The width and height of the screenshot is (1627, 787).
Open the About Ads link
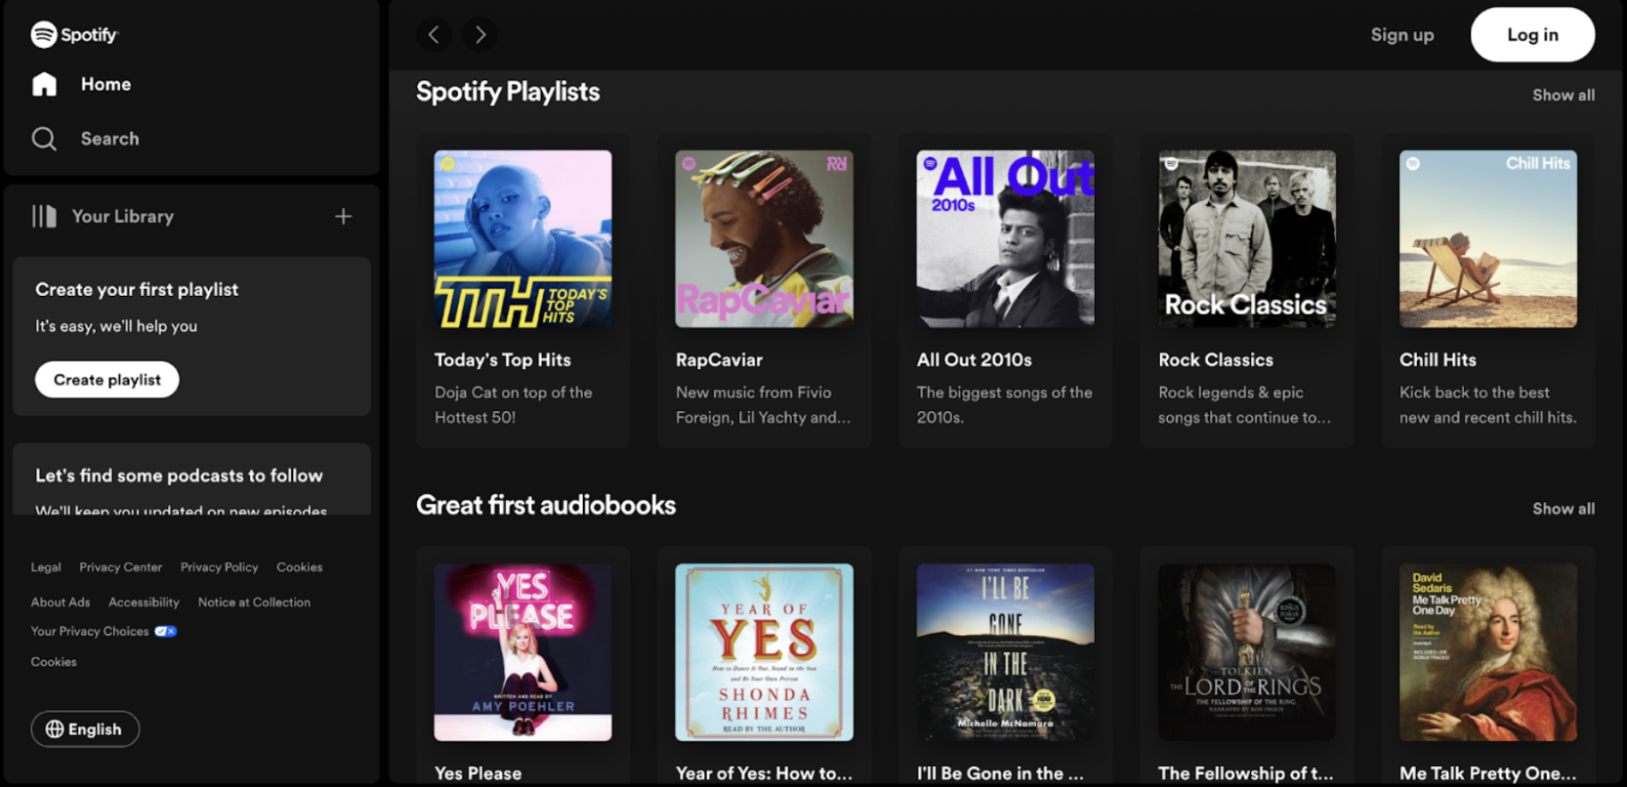click(61, 602)
